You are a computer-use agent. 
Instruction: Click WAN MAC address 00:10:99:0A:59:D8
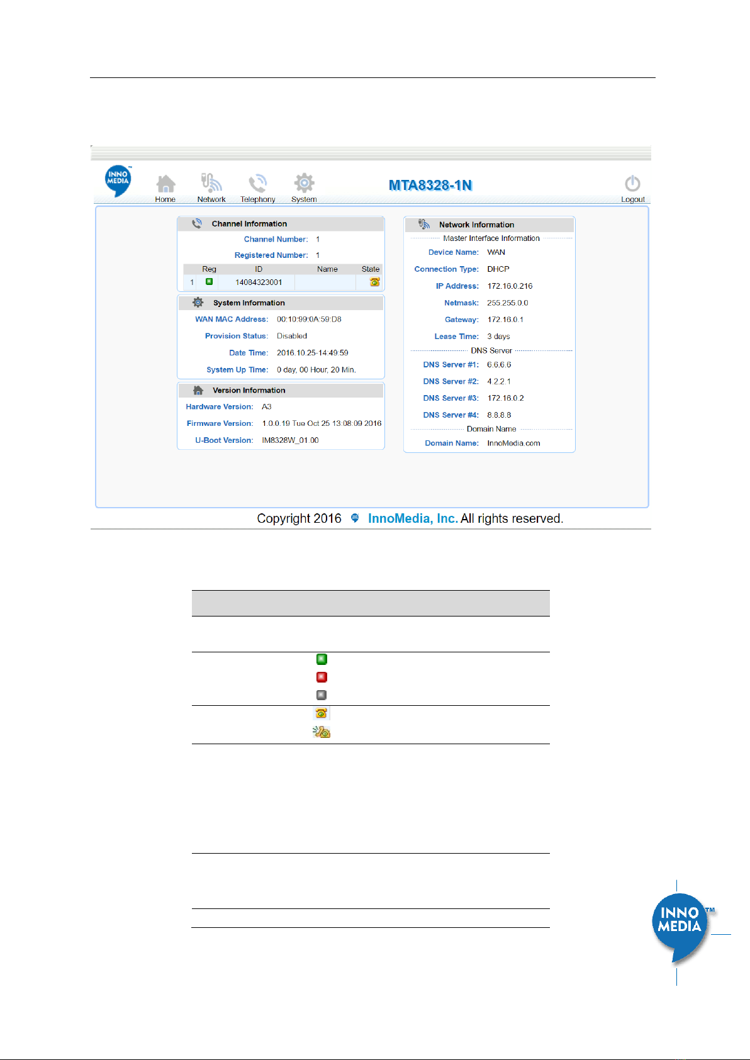309,320
